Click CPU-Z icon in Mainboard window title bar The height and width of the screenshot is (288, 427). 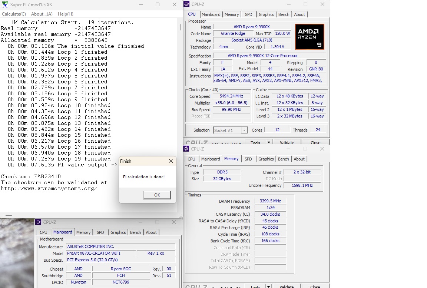point(39,222)
